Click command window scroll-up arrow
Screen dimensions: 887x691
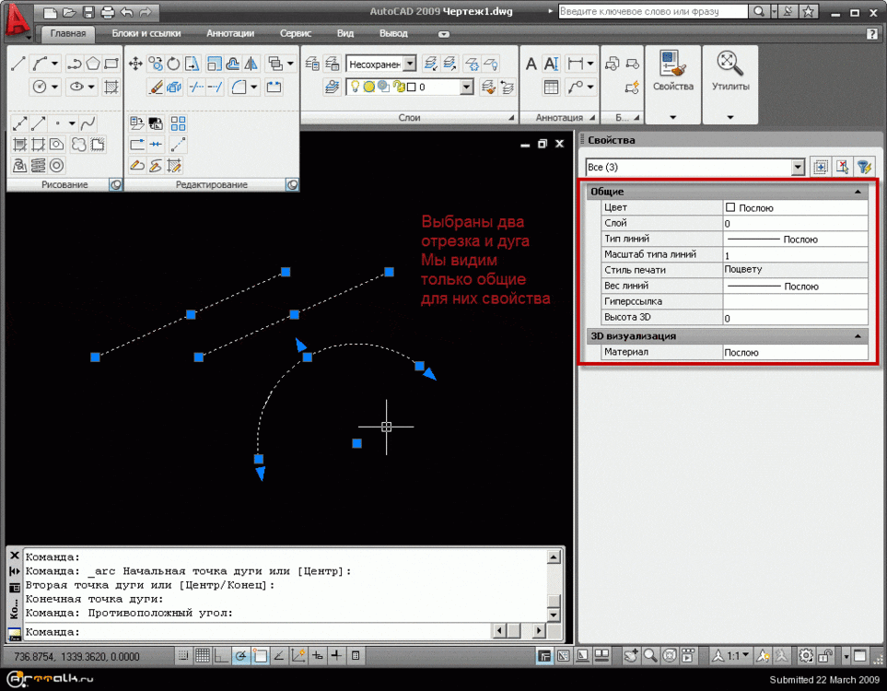[554, 557]
